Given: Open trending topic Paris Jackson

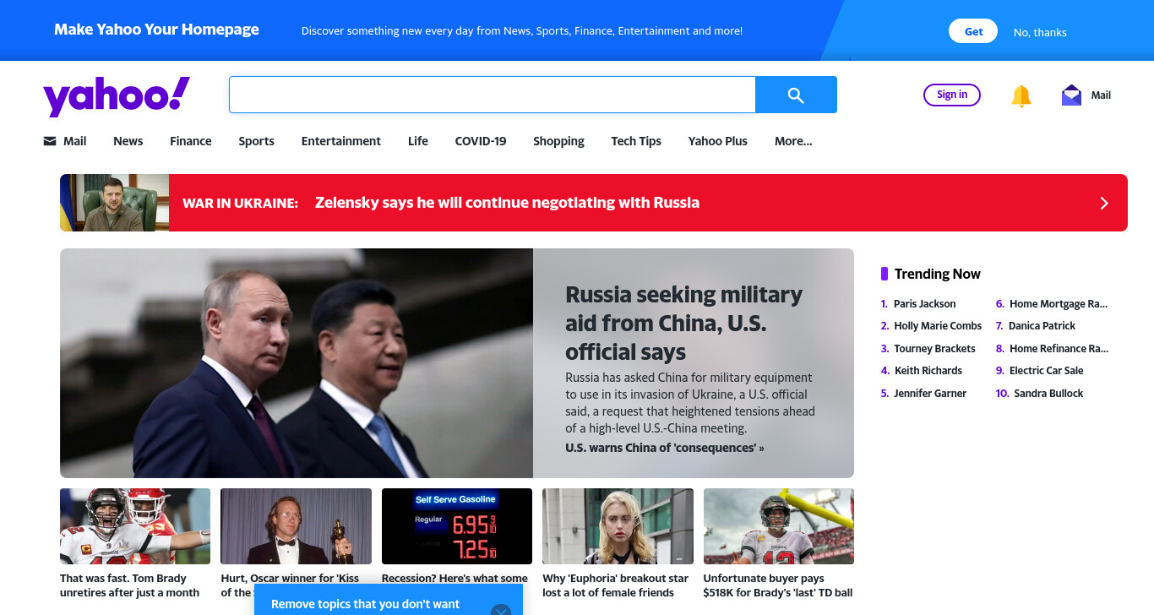Looking at the screenshot, I should tap(924, 304).
